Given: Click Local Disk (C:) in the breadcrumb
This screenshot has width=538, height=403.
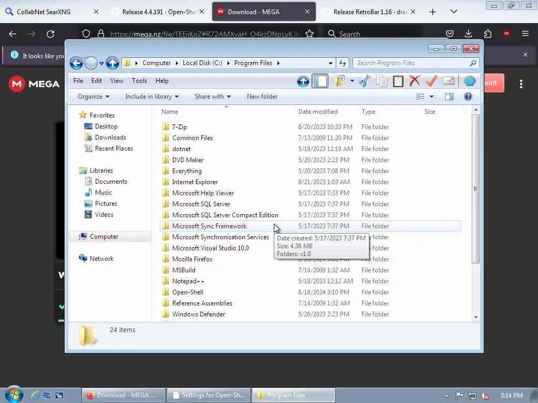Looking at the screenshot, I should coord(202,63).
